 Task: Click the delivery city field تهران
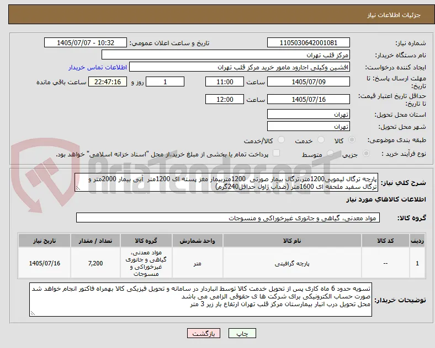click(x=308, y=127)
